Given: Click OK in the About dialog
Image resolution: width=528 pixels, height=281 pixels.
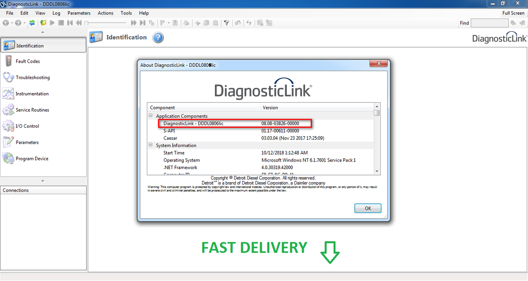Looking at the screenshot, I should pos(368,208).
